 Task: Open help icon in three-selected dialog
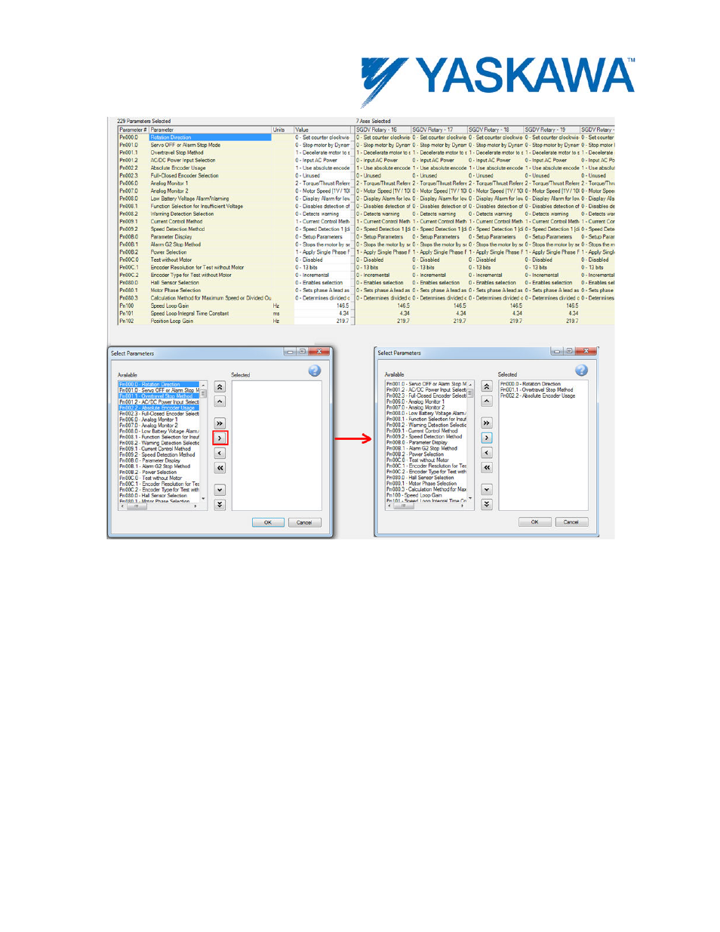[581, 370]
